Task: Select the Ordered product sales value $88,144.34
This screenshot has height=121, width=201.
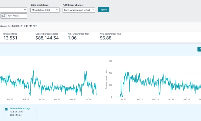Action: pos(47,38)
